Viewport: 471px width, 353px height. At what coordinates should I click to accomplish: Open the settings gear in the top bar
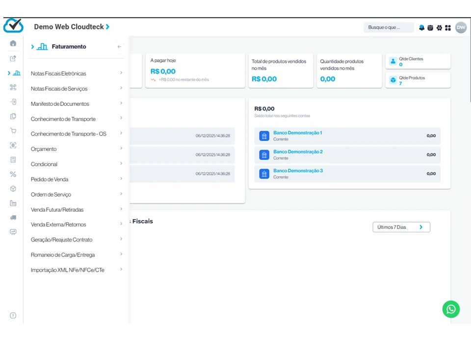click(x=439, y=27)
